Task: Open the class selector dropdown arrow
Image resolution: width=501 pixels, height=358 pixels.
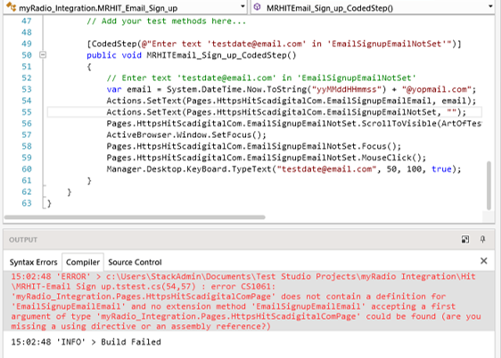Action: pyautogui.click(x=242, y=7)
